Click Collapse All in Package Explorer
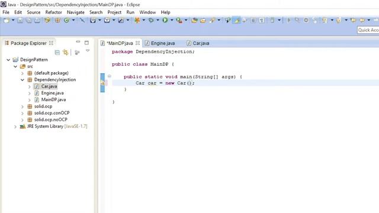Screen dimensions: 379x213 pyautogui.click(x=57, y=53)
